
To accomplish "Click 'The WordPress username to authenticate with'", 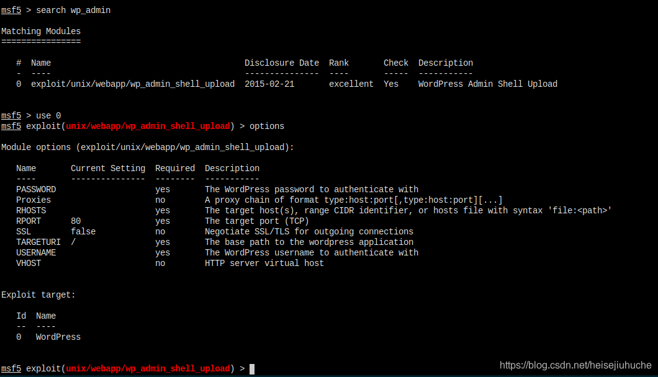I will pos(312,253).
